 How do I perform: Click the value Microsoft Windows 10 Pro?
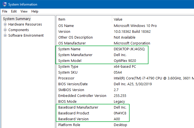click(x=135, y=26)
